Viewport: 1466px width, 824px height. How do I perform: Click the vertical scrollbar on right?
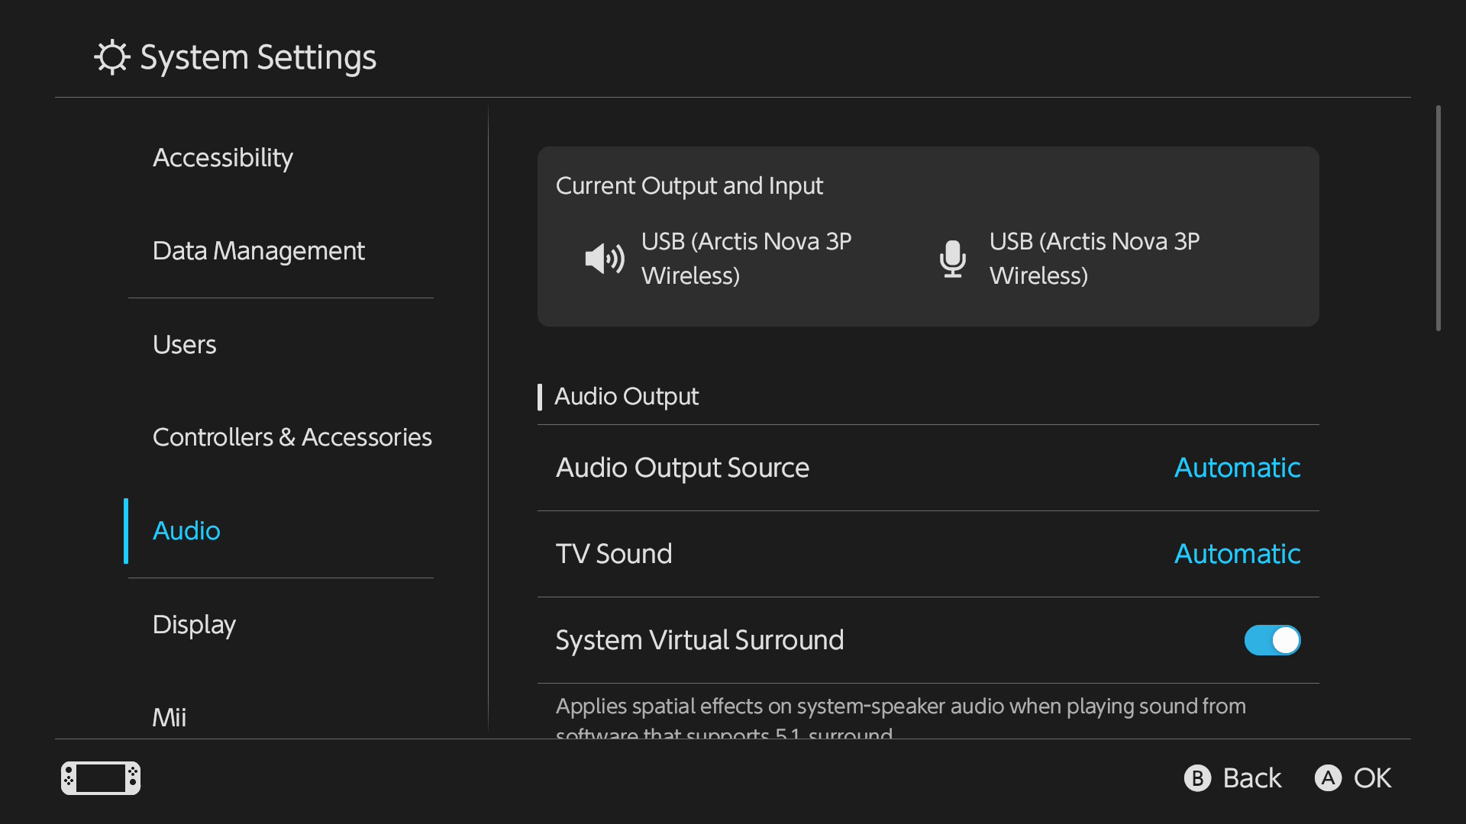[x=1439, y=218]
